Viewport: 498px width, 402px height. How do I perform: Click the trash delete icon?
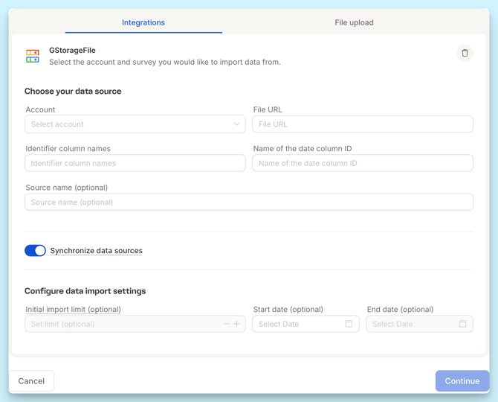[x=465, y=53]
